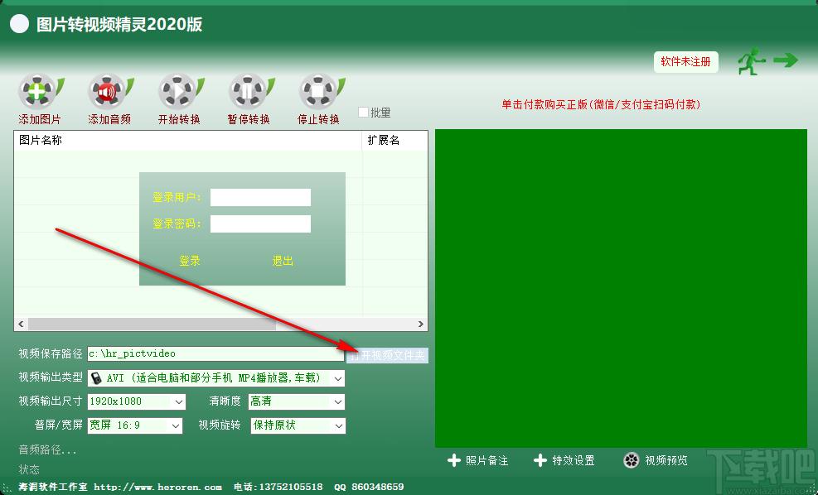Click the 打开视频文件夹 button
Viewport: 818px width, 495px height.
388,355
